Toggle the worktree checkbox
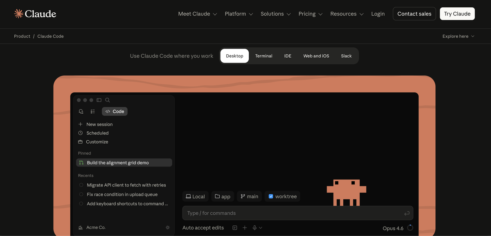The image size is (491, 236). tap(271, 196)
